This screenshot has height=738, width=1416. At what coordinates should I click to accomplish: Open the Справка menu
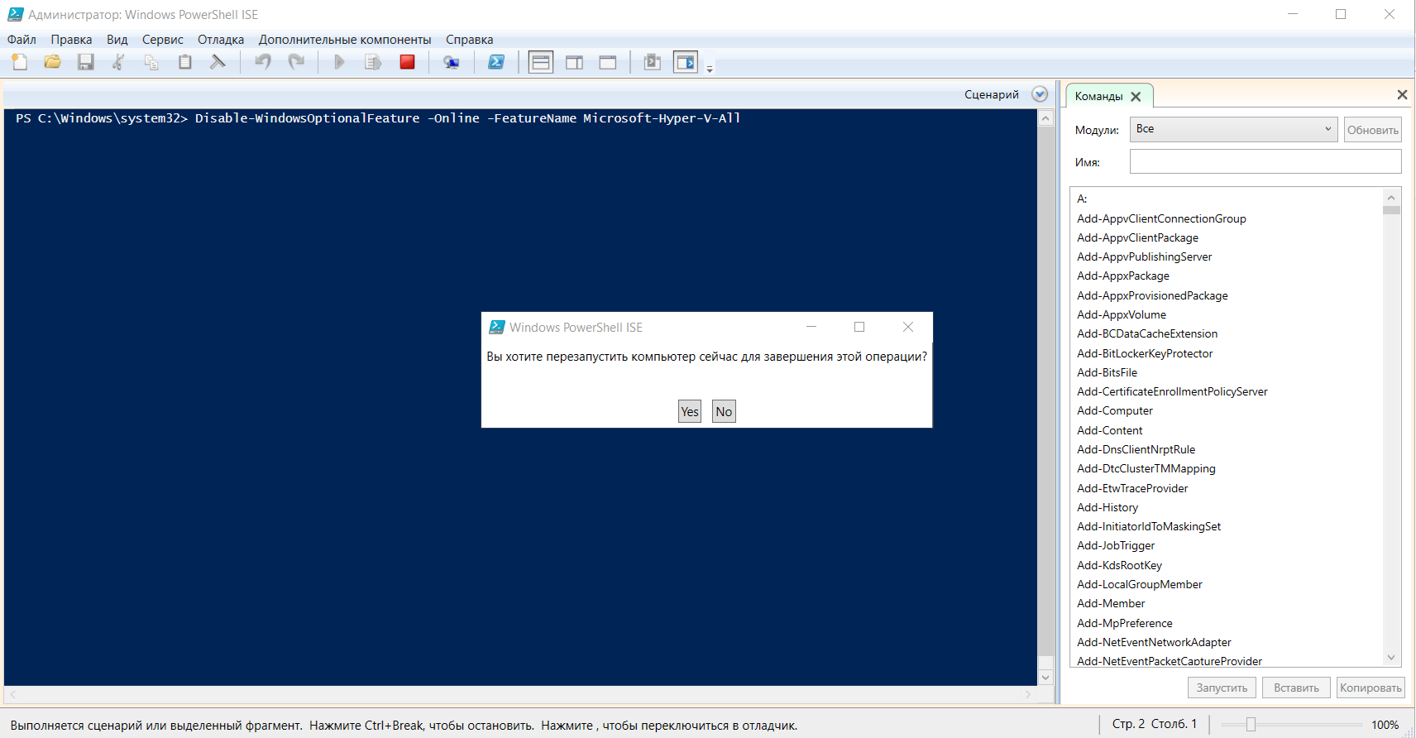pyautogui.click(x=469, y=40)
